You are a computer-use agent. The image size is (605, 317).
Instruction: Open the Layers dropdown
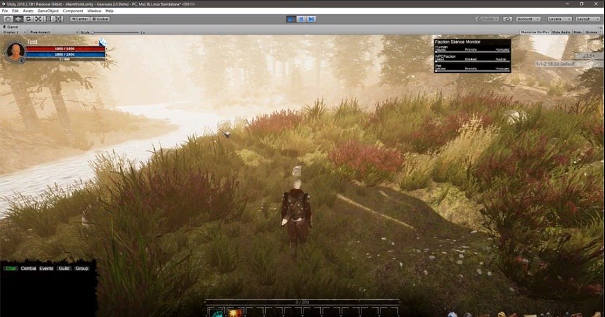pos(559,19)
